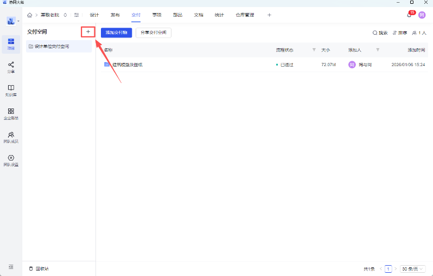
Task: Click the 添加交付物 button
Action: [x=116, y=33]
